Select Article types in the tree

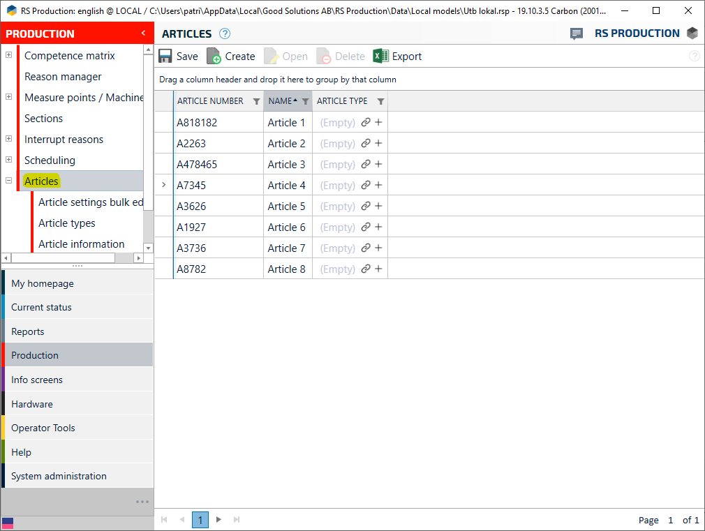[67, 223]
